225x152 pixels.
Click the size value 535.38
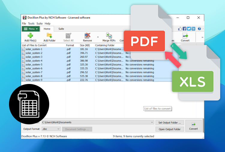pyautogui.click(x=84, y=76)
